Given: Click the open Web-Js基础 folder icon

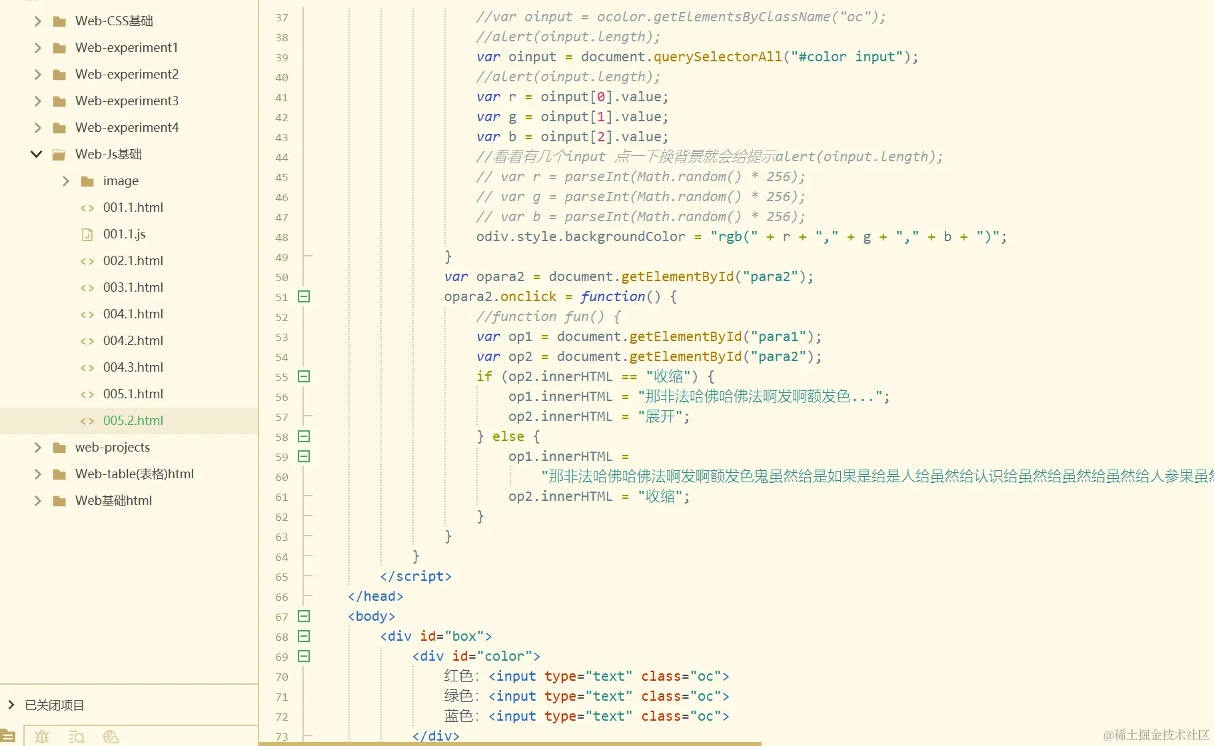Looking at the screenshot, I should (59, 155).
